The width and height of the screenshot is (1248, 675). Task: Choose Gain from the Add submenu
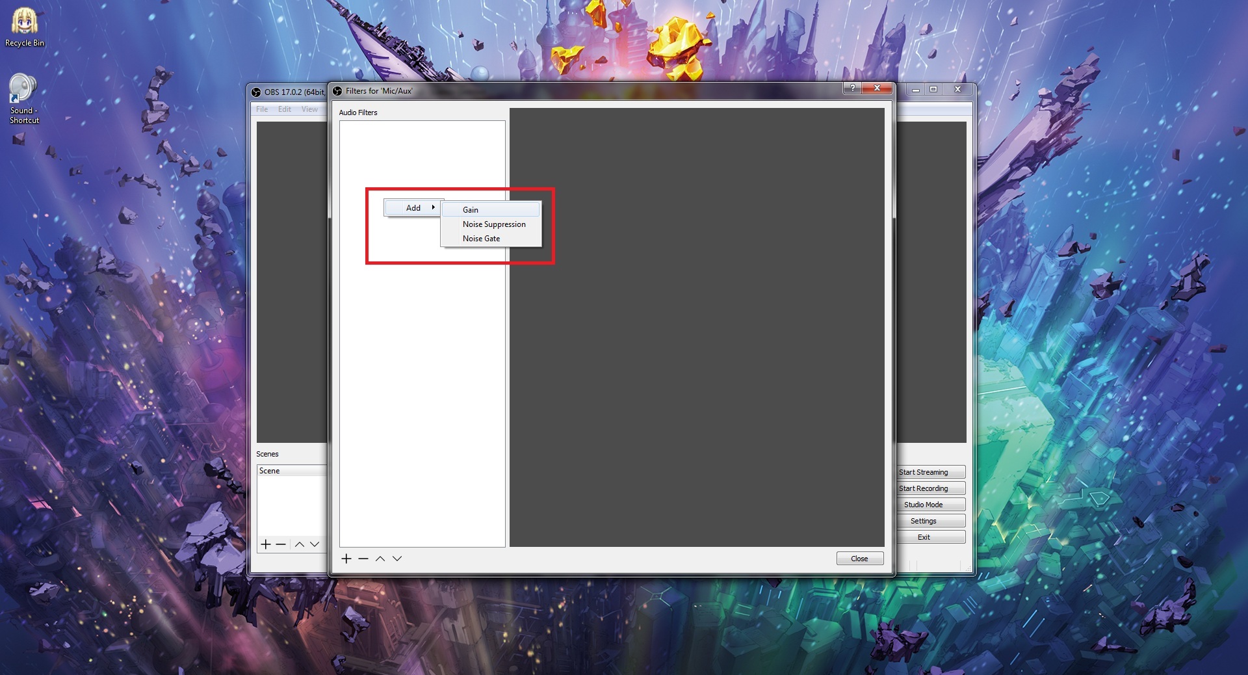[x=491, y=209]
